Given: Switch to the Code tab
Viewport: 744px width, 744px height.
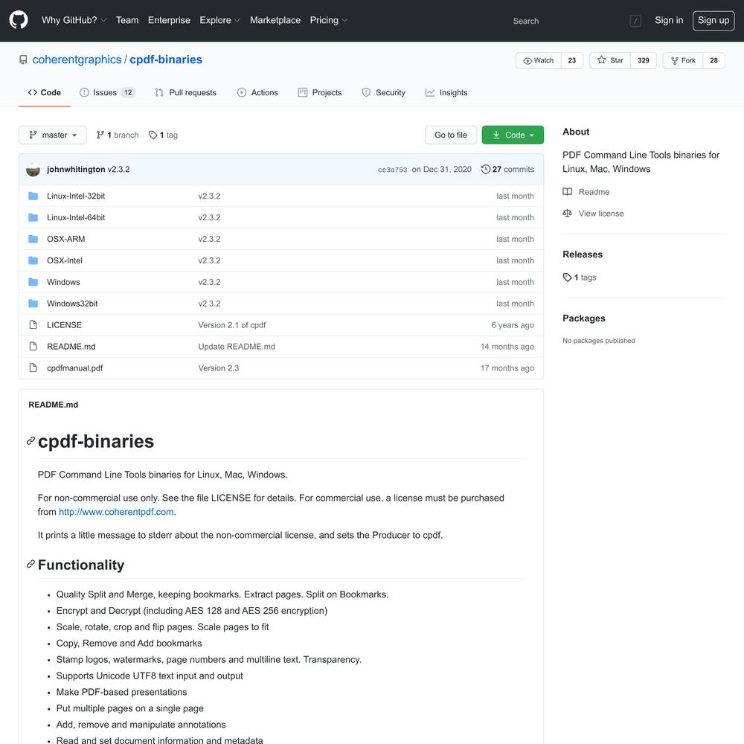Looking at the screenshot, I should coord(45,92).
